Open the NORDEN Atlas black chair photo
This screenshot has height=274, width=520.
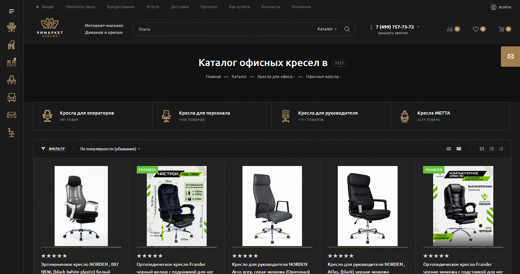[x=367, y=206]
